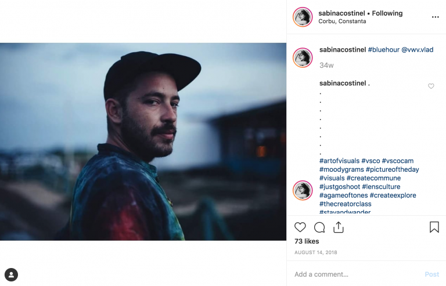Viewport: 446px width, 286px height.
Task: Open caption author's avatar
Action: point(303,57)
